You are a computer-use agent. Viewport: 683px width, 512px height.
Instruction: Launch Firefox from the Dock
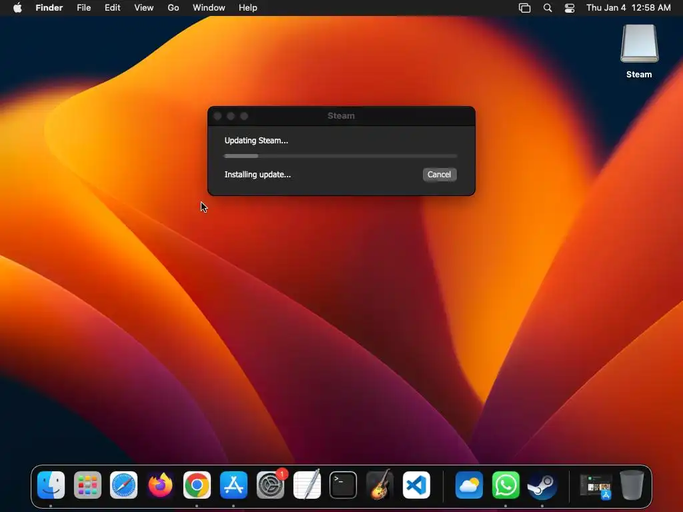160,485
